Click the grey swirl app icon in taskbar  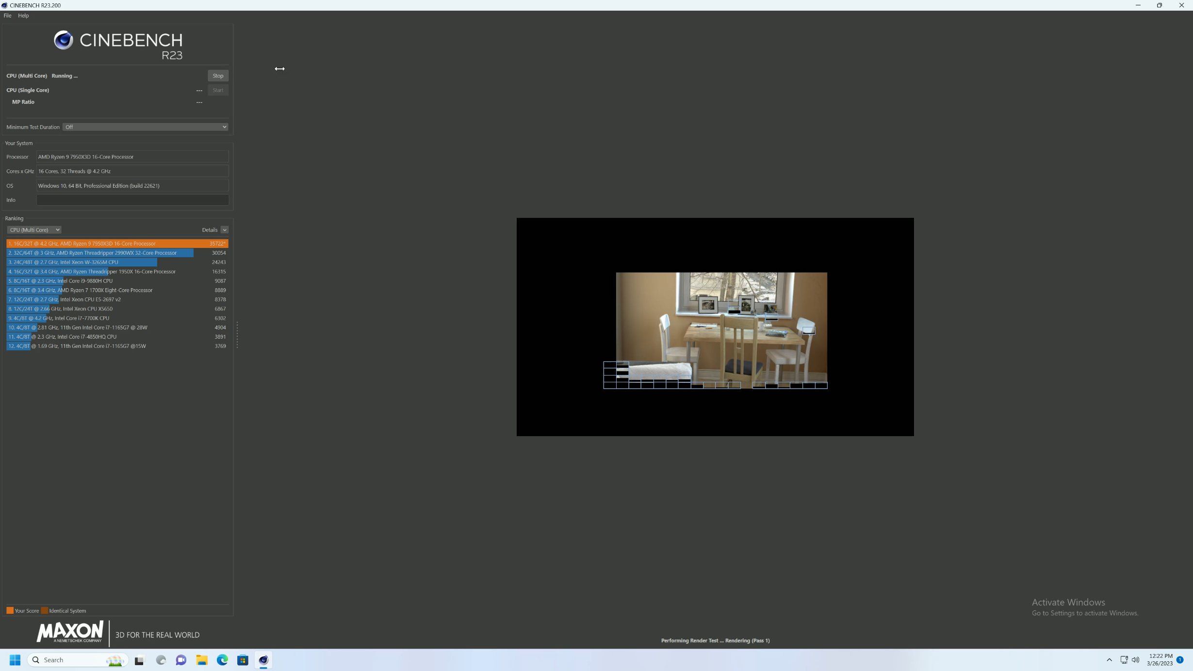pos(161,660)
